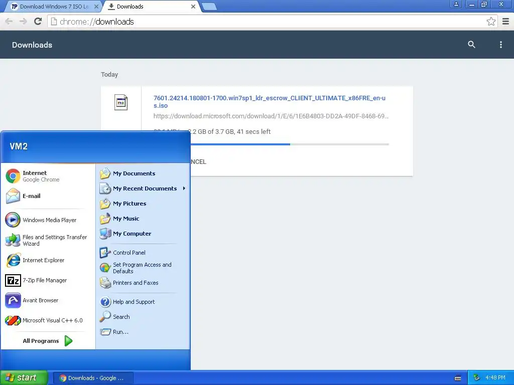514x385 pixels.
Task: Open Search from the Start menu
Action: 143,317
